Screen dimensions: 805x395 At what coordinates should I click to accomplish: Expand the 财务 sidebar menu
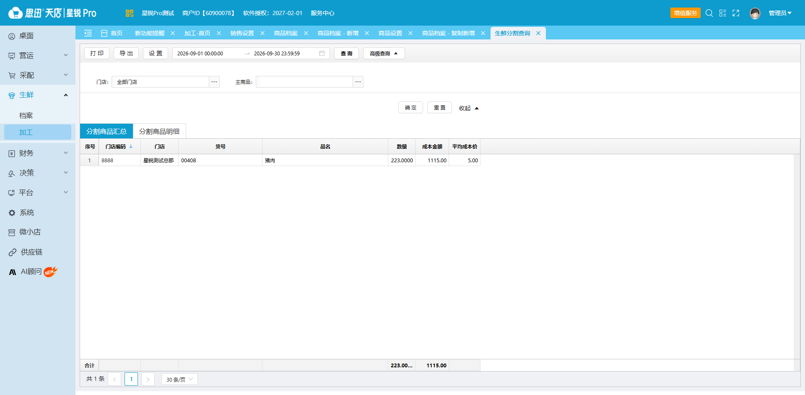pyautogui.click(x=38, y=153)
